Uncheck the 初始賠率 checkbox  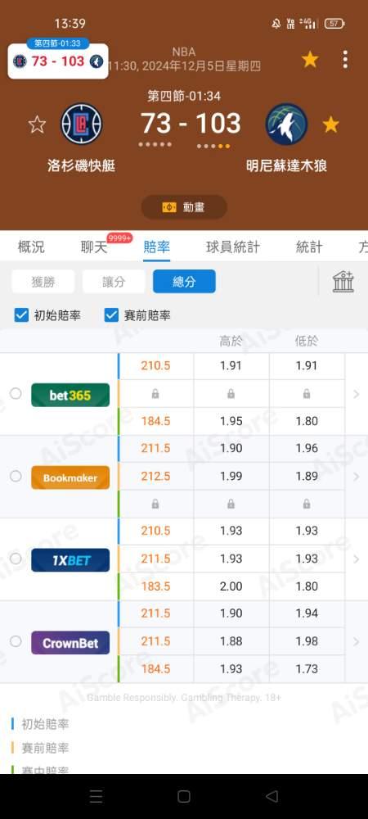click(x=21, y=315)
